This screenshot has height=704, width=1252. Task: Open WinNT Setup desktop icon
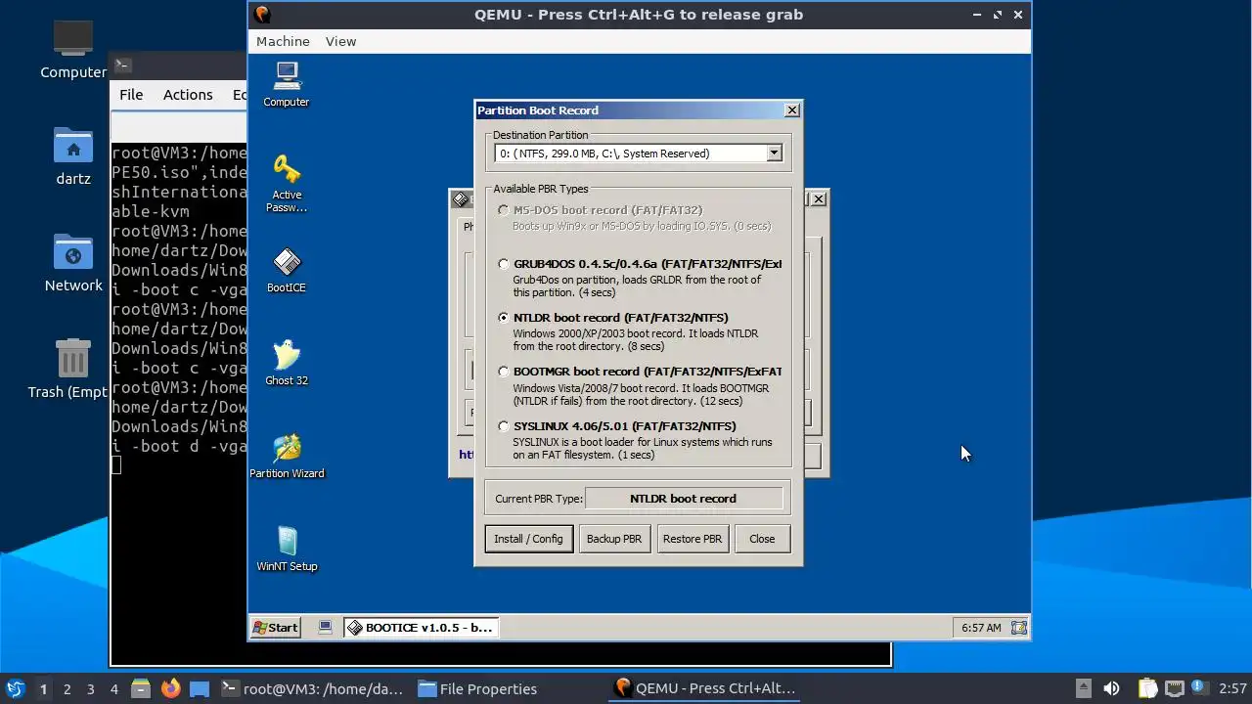pos(287,549)
